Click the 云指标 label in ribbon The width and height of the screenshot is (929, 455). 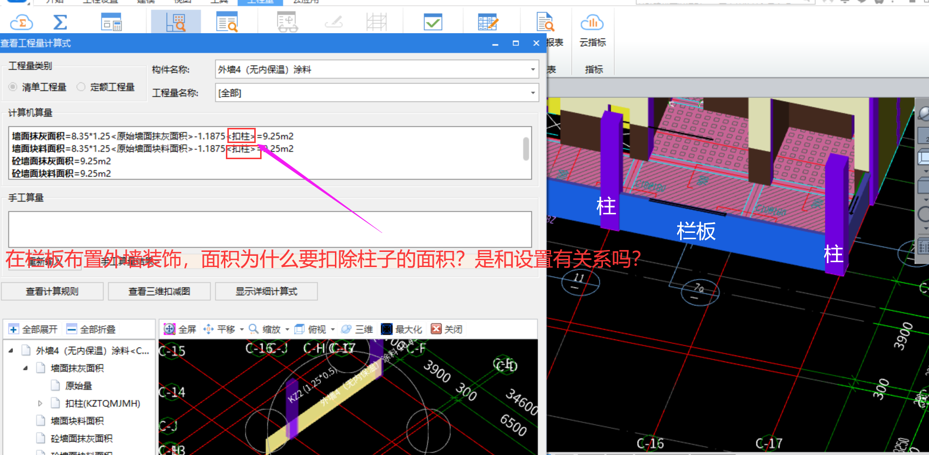click(593, 43)
